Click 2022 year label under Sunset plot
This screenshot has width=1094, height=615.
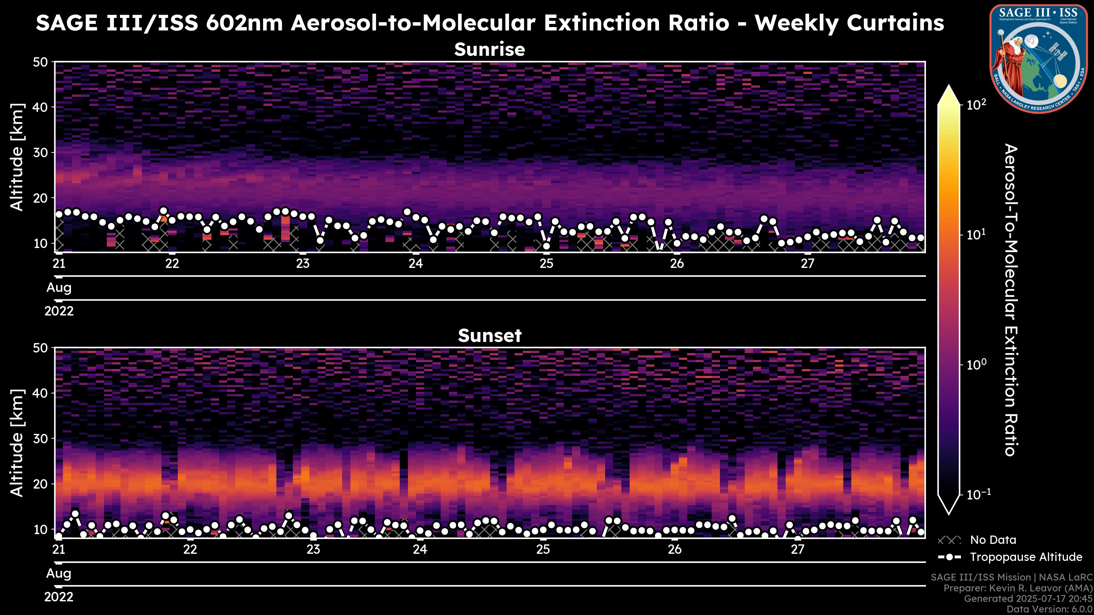59,597
